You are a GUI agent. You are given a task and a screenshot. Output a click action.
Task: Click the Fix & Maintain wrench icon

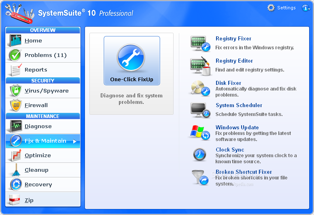pyautogui.click(x=16, y=141)
